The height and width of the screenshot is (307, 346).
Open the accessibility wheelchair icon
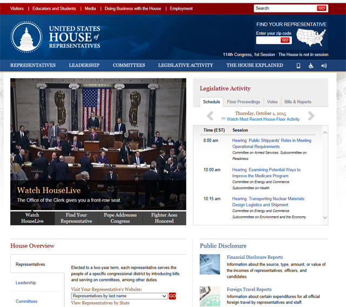click(311, 65)
